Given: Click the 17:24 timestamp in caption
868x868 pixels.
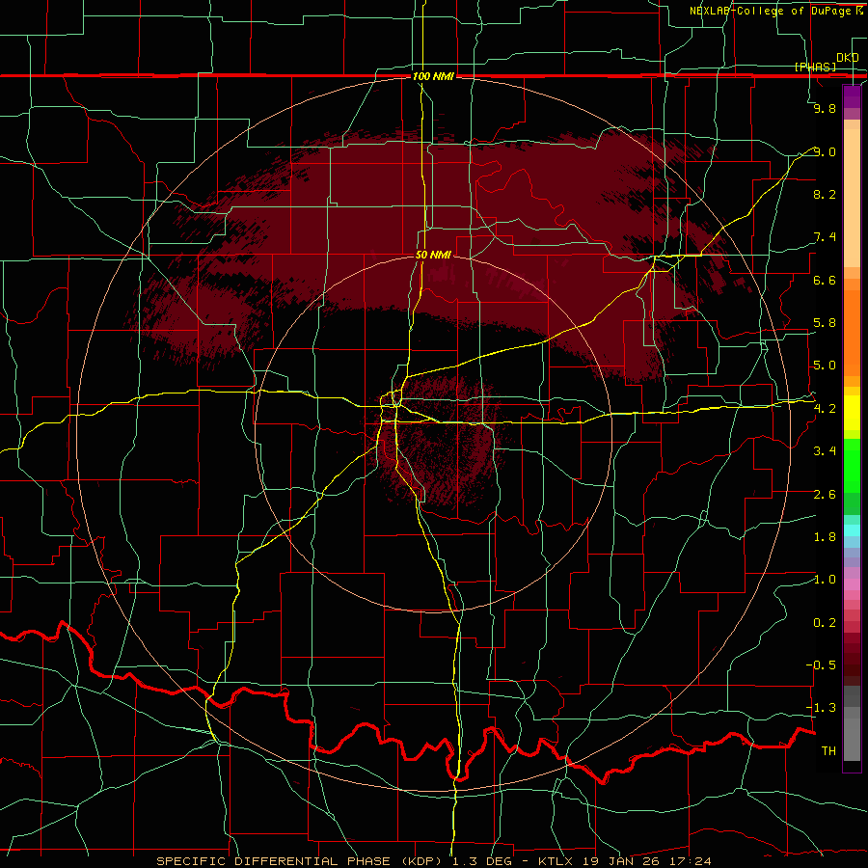Looking at the screenshot, I should tap(689, 861).
